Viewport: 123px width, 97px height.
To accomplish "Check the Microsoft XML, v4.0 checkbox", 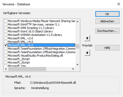I will click(6, 42).
